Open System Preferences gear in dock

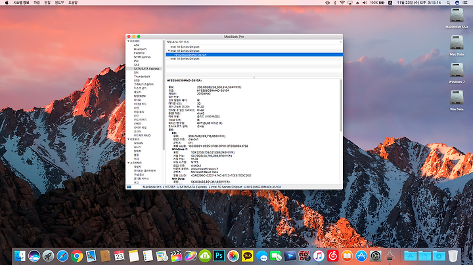click(376, 256)
